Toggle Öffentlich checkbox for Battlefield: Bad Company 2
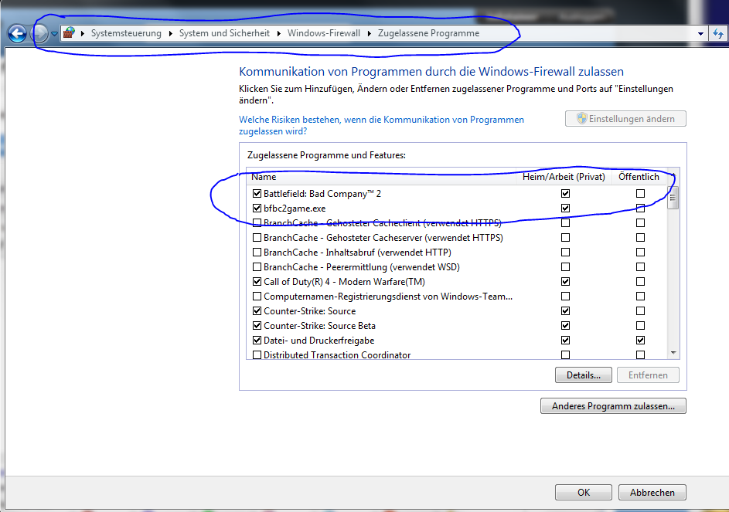 [640, 193]
